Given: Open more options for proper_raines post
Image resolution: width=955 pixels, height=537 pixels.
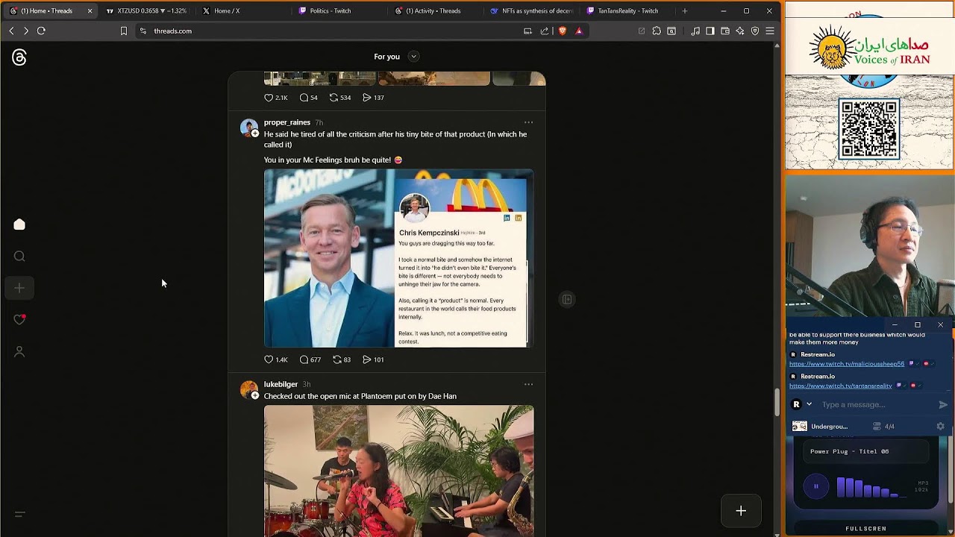Looking at the screenshot, I should 528,122.
